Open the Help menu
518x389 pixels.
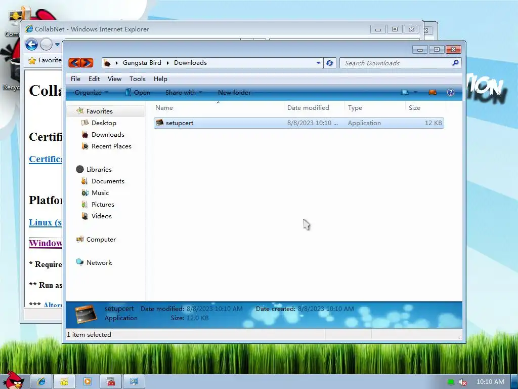pyautogui.click(x=160, y=79)
